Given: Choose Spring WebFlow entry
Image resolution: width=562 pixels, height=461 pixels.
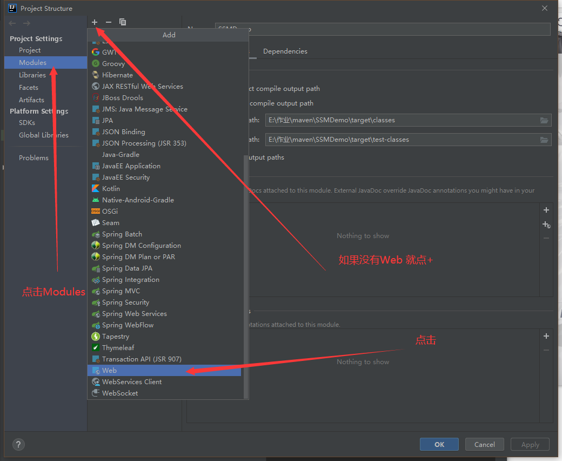Looking at the screenshot, I should click(x=164, y=325).
